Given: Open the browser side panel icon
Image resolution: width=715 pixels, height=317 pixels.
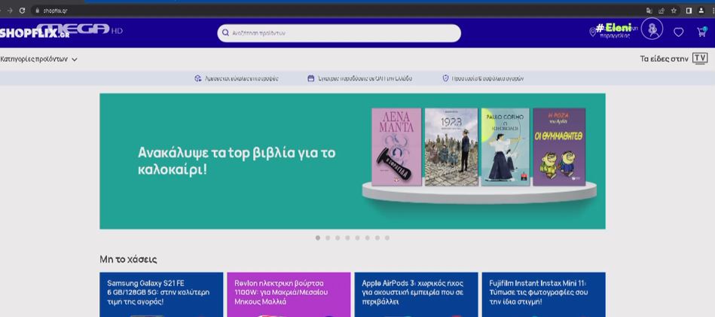Looking at the screenshot, I should click(689, 11).
